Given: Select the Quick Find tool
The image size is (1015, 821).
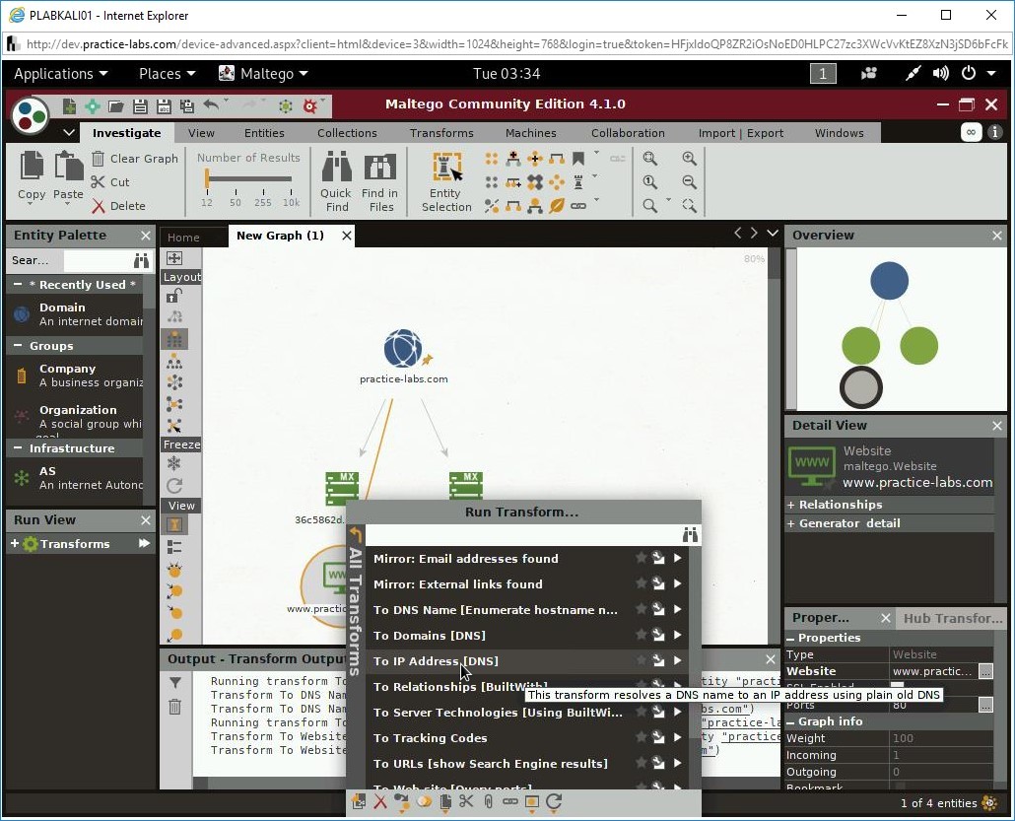Looking at the screenshot, I should 336,179.
